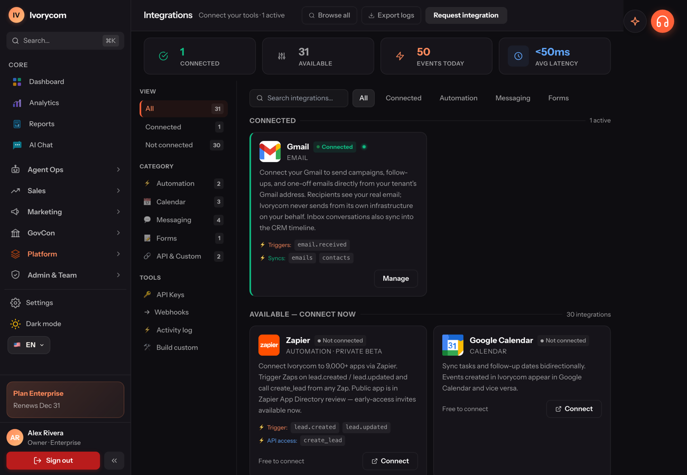
Task: Open API Keys tool
Action: (183, 294)
